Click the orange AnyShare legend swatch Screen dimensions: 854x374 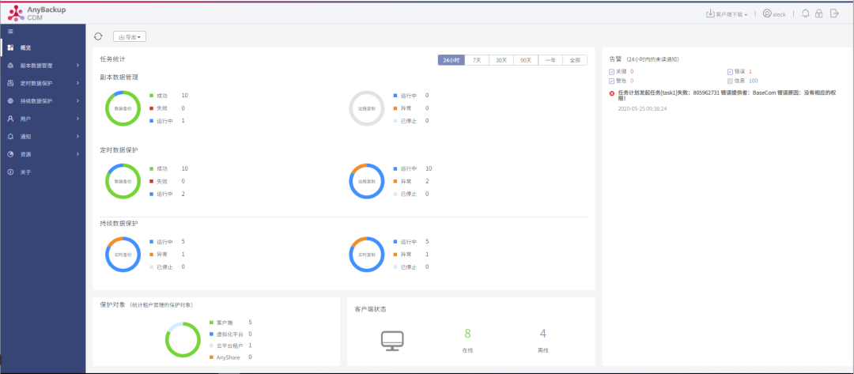tap(211, 357)
